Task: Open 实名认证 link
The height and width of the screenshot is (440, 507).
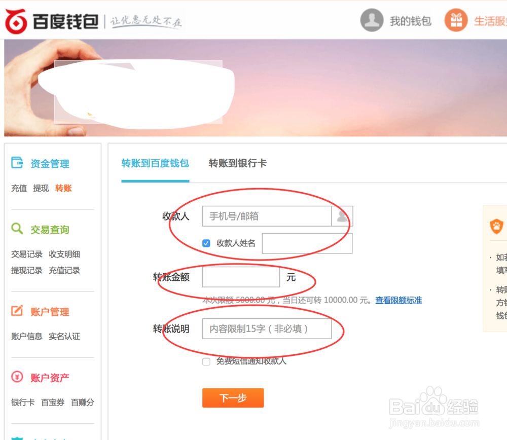Action: coord(64,336)
